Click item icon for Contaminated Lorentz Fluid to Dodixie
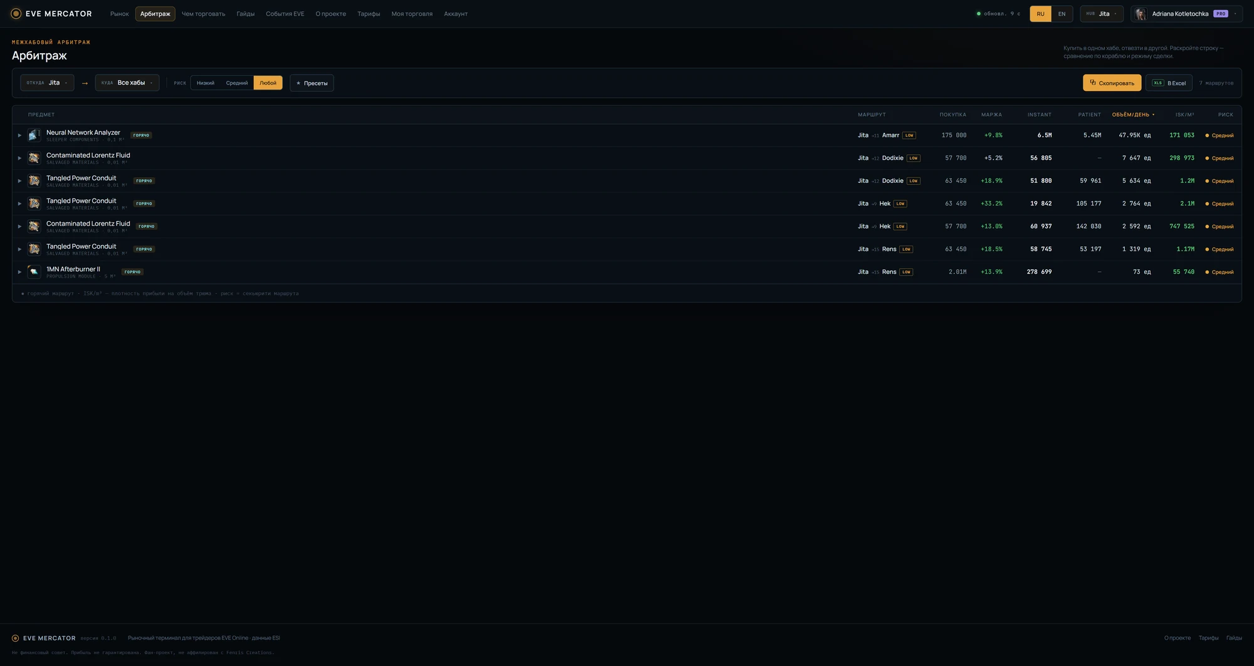 coord(34,158)
